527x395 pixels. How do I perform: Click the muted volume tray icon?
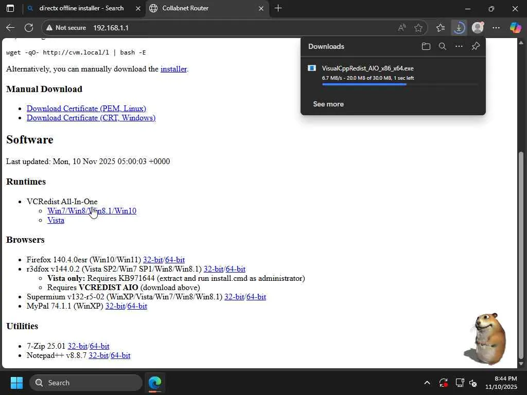pos(473,383)
